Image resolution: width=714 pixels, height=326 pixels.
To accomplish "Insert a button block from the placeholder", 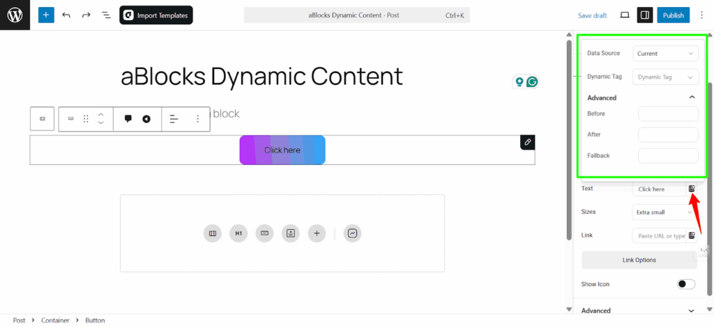I will 264,233.
